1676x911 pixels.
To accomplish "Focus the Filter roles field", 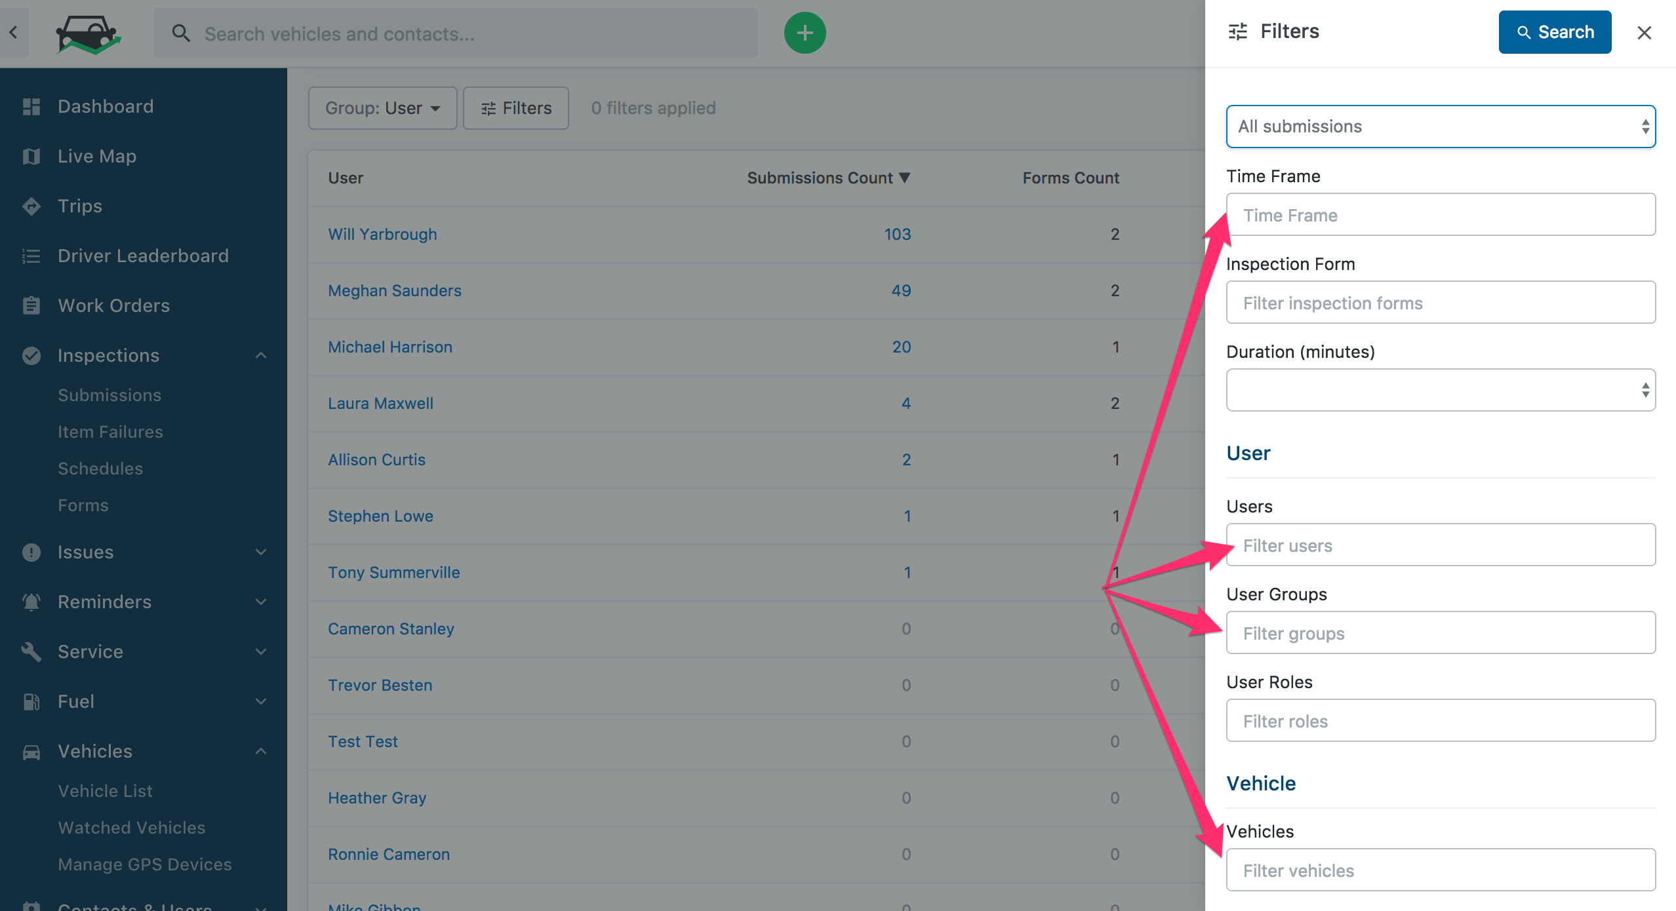I will tap(1441, 720).
